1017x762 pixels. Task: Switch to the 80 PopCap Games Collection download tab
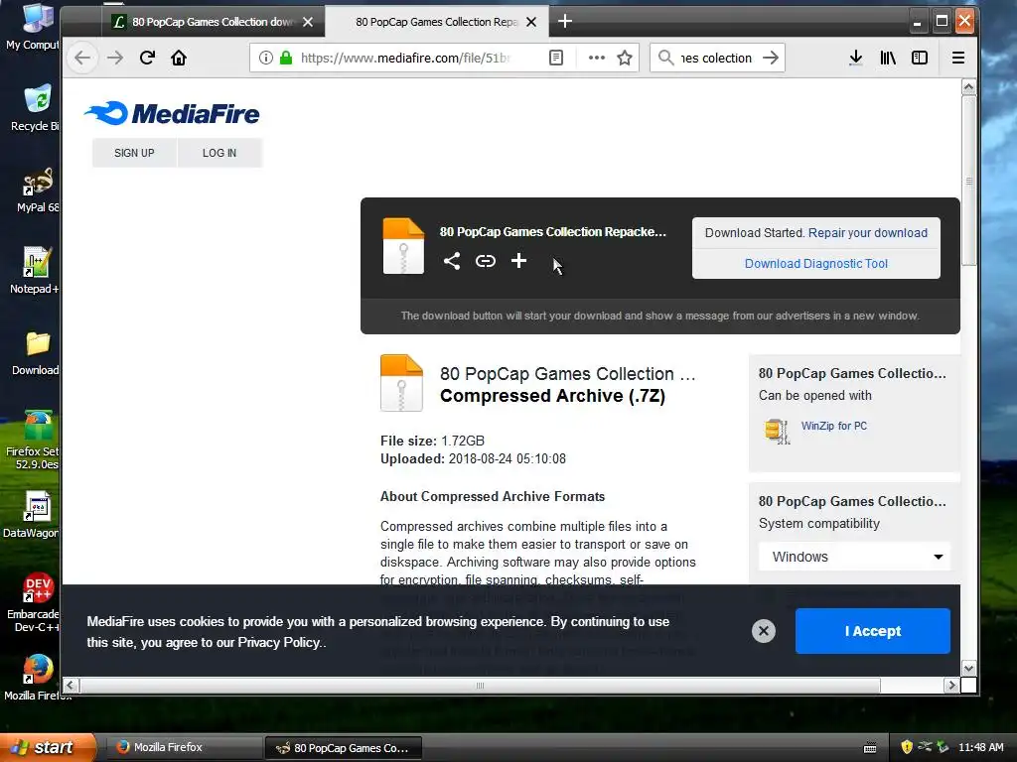pyautogui.click(x=213, y=22)
